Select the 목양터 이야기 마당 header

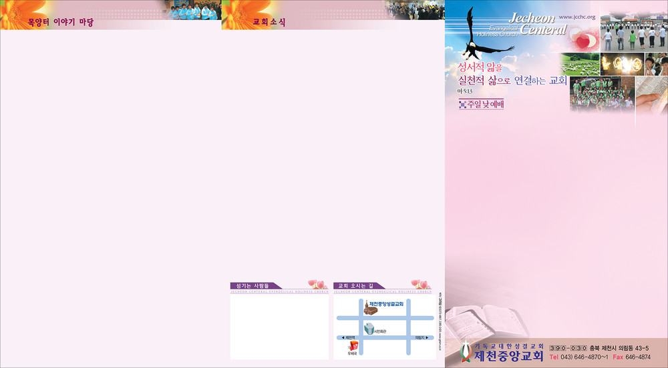click(60, 23)
